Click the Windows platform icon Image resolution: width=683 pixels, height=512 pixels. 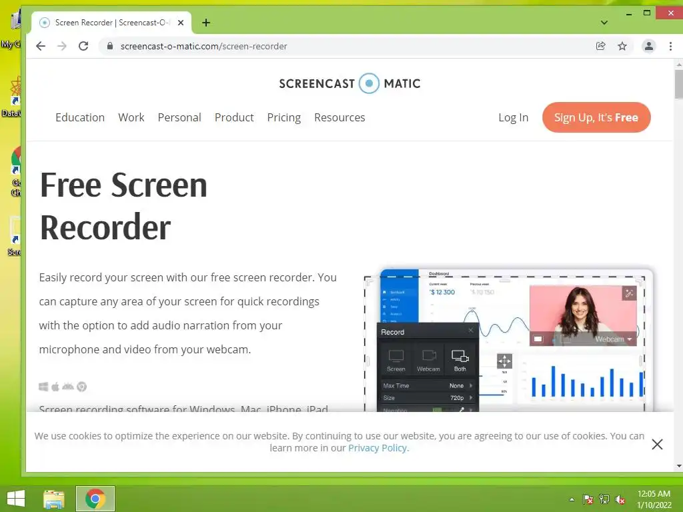point(43,387)
